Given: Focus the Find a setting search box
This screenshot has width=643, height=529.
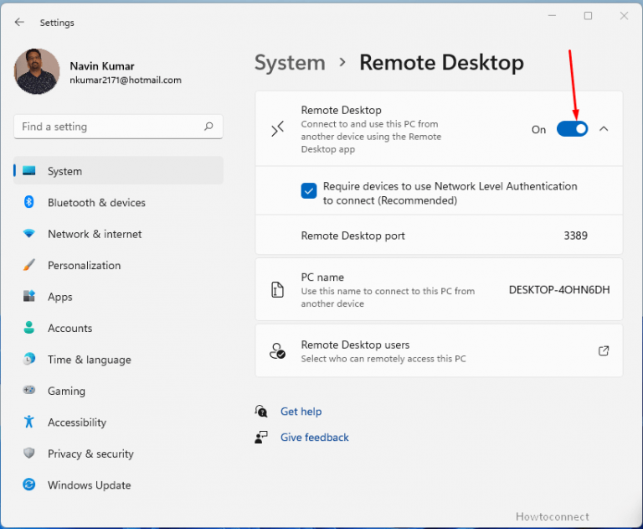Looking at the screenshot, I should pyautogui.click(x=118, y=127).
